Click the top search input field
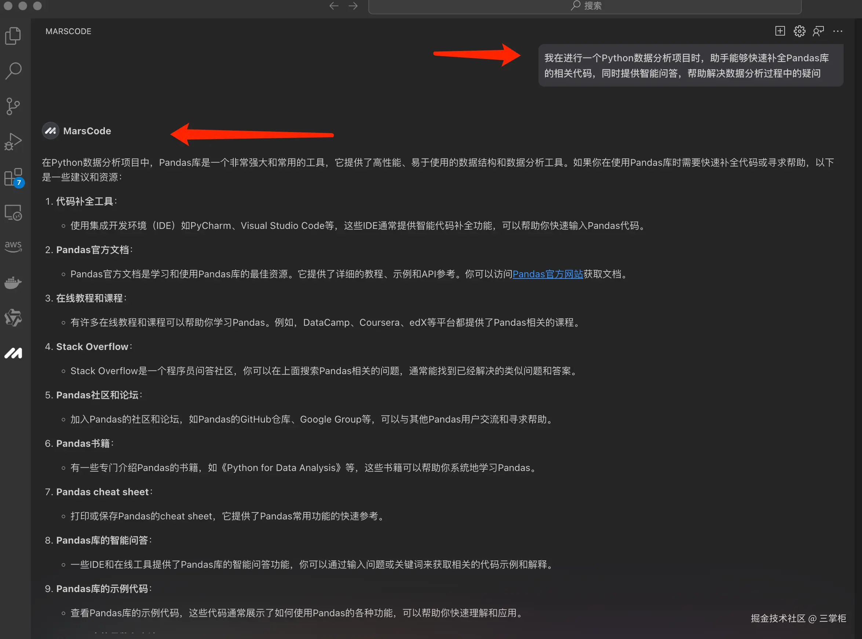The image size is (862, 639). coord(585,6)
